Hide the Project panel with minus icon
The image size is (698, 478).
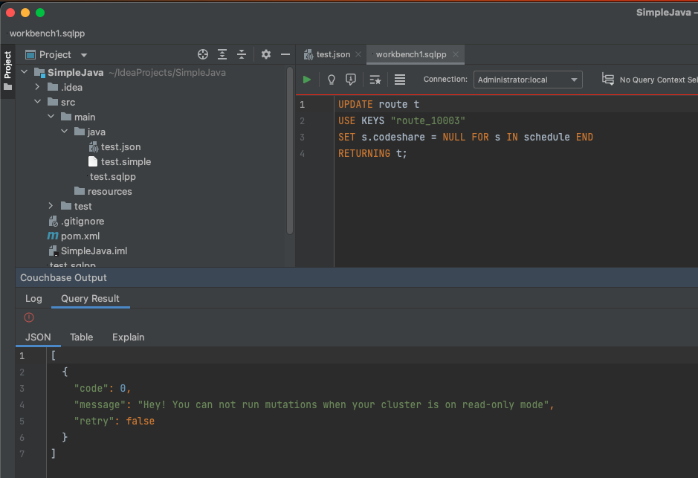click(285, 54)
